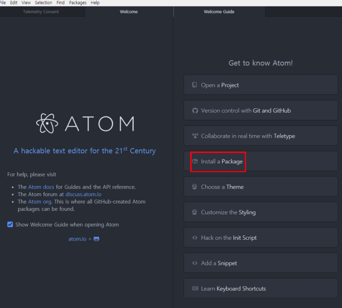The height and width of the screenshot is (308, 342).
Task: Click the code icon on Hack on the Init Script
Action: [x=195, y=238]
